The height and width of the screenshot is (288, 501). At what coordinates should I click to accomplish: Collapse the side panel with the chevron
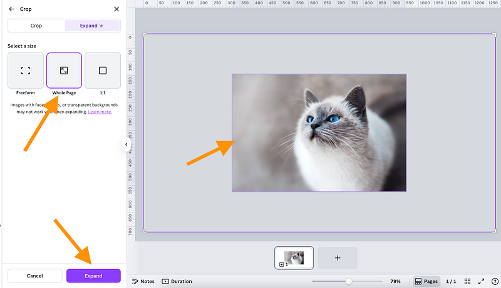point(127,144)
